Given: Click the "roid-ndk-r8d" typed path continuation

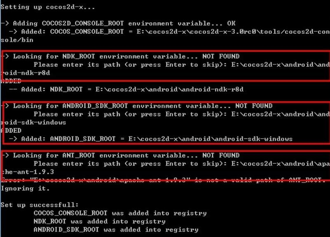Looking at the screenshot, I should coord(26,73).
